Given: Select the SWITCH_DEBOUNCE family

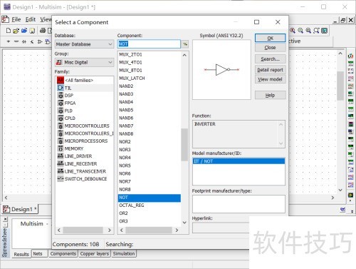Looking at the screenshot, I should tap(85, 179).
